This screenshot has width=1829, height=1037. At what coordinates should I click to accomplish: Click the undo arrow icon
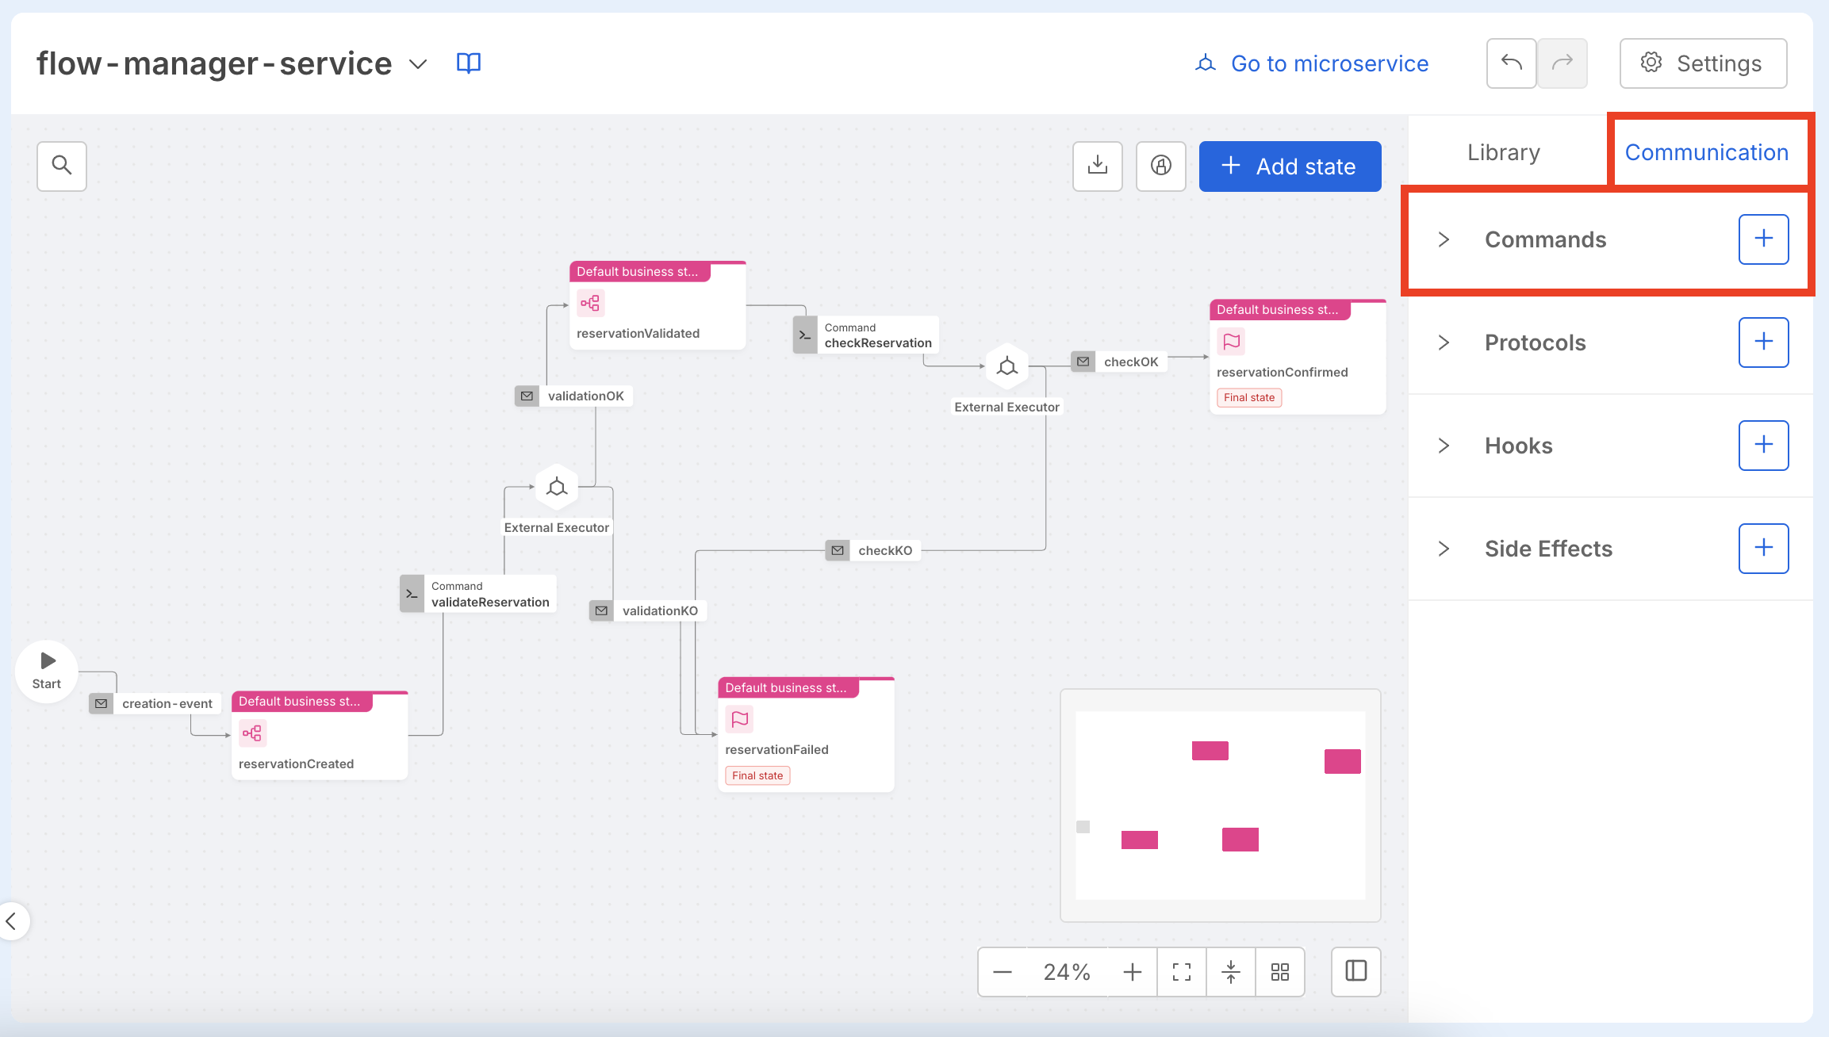1511,63
